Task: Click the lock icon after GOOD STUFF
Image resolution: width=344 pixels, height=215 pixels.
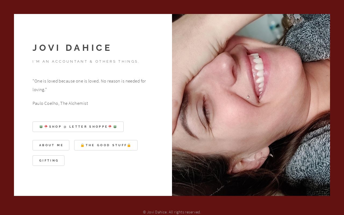Action: click(x=129, y=145)
